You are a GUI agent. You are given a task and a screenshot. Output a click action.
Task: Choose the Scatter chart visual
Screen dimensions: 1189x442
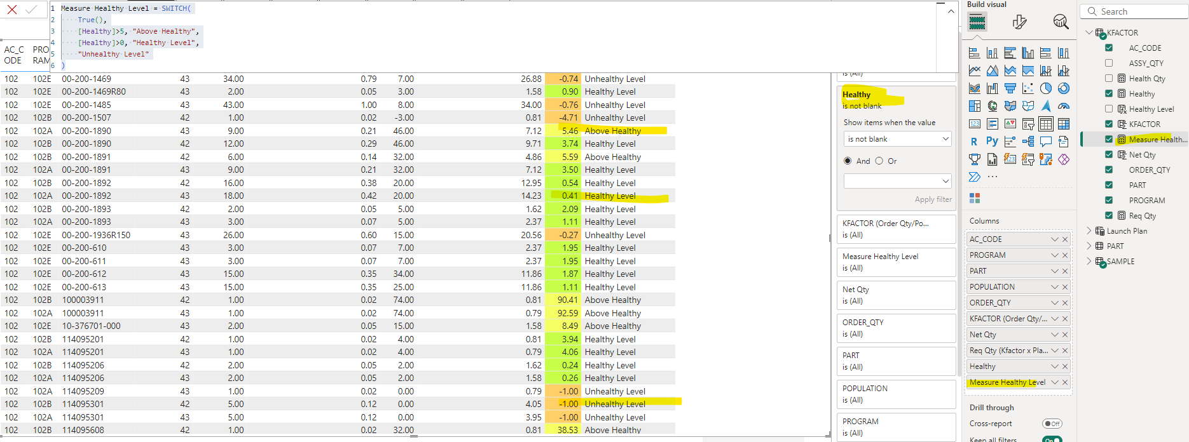click(x=1027, y=88)
